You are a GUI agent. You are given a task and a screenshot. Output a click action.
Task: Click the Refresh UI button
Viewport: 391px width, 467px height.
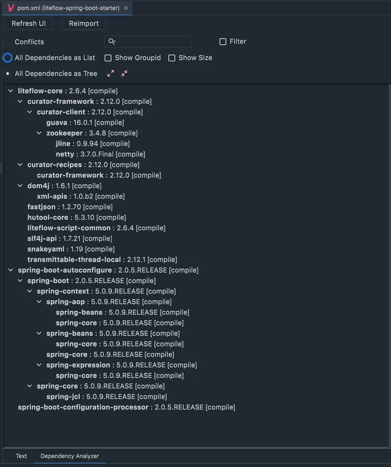tap(28, 23)
